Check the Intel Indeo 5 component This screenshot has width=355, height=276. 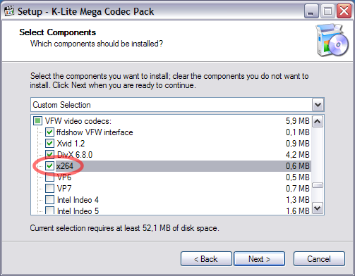[x=49, y=211]
